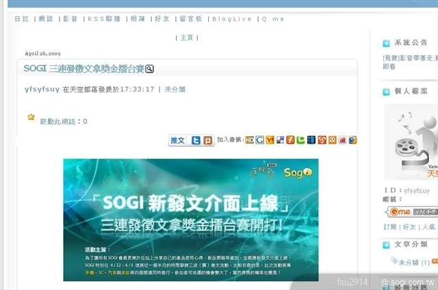Bookmark with the HD (HEMiDEMi) icon

249,140
